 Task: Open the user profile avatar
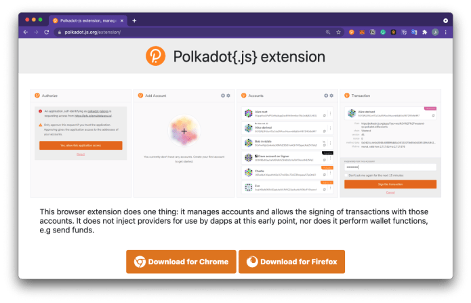(435, 32)
